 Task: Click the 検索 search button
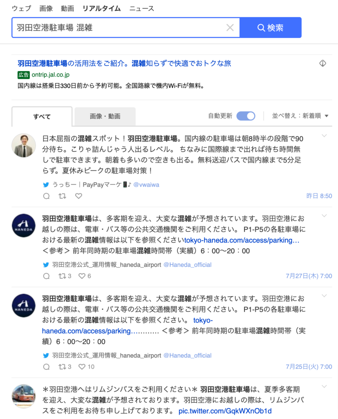pyautogui.click(x=271, y=27)
